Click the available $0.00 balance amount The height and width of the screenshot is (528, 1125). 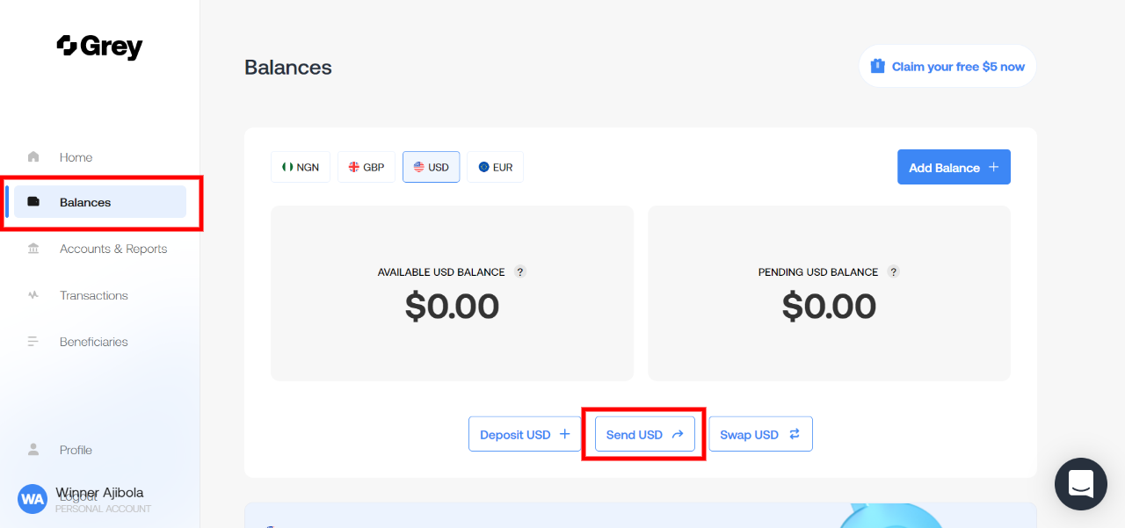452,306
